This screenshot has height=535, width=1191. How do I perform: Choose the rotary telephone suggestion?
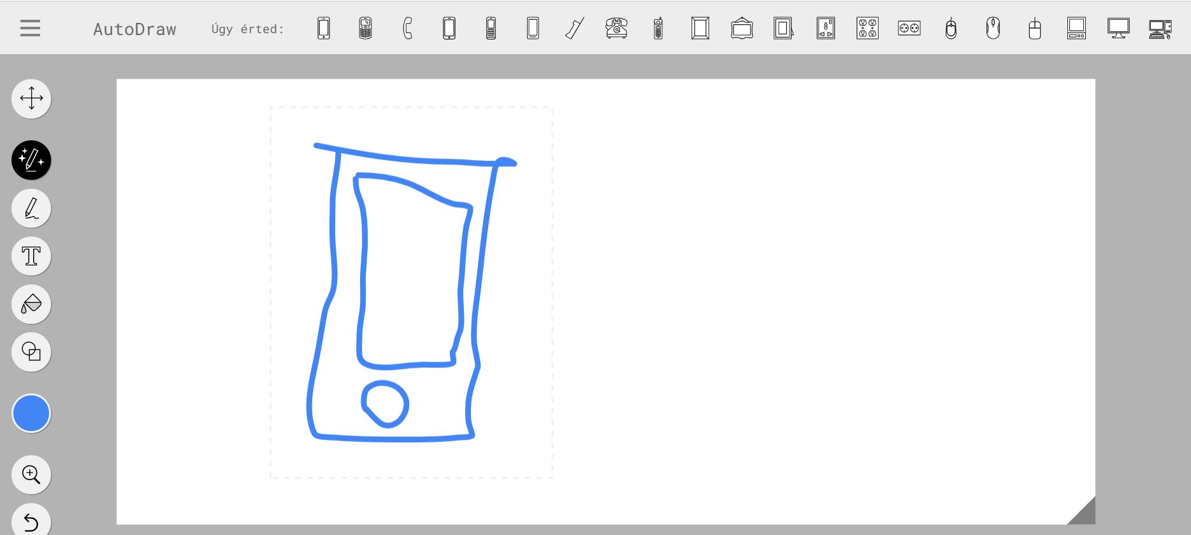pos(616,29)
